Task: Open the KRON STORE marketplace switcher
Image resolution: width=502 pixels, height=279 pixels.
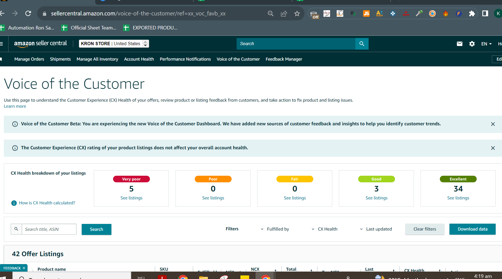Action: [x=114, y=44]
